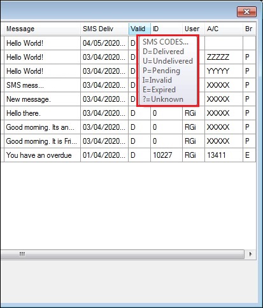The width and height of the screenshot is (263, 308).
Task: Click Br P in ZZZZZ account row
Action: coord(249,57)
